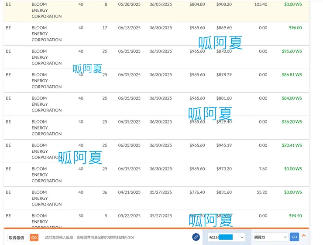Select the $881.60 cost value
This screenshot has height=245, width=323.
(x=224, y=98)
